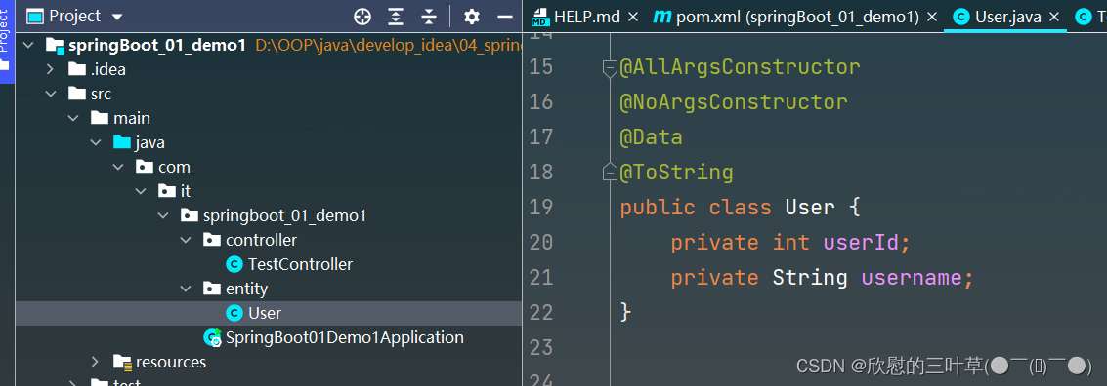Click the class icon on User.java tab
1107x386 pixels.
pyautogui.click(x=960, y=17)
